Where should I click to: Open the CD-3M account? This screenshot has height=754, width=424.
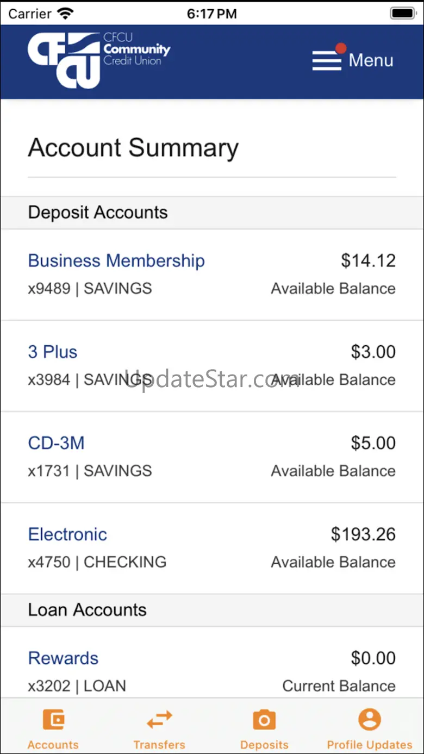click(57, 443)
